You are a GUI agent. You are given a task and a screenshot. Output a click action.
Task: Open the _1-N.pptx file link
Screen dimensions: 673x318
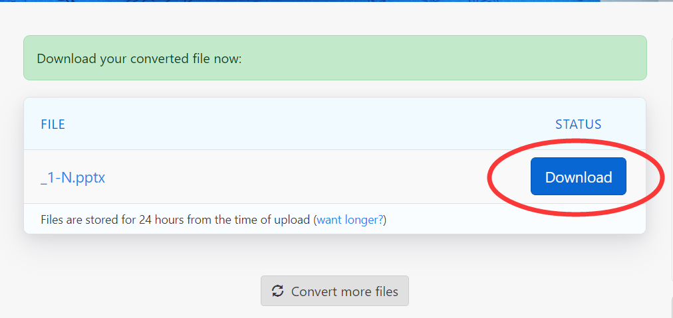click(73, 177)
